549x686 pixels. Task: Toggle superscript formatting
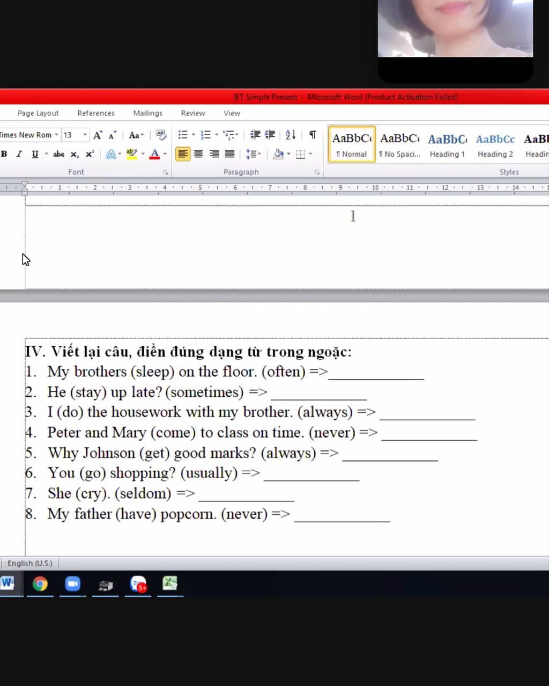point(90,154)
